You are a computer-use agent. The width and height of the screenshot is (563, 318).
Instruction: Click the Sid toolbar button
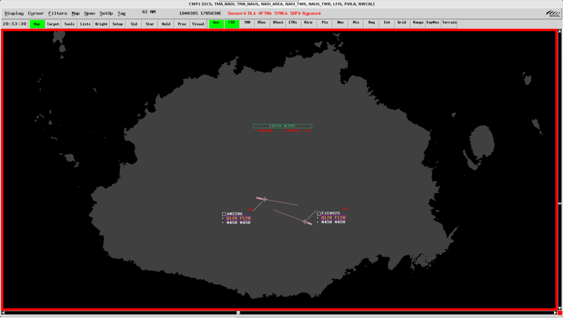(x=134, y=24)
